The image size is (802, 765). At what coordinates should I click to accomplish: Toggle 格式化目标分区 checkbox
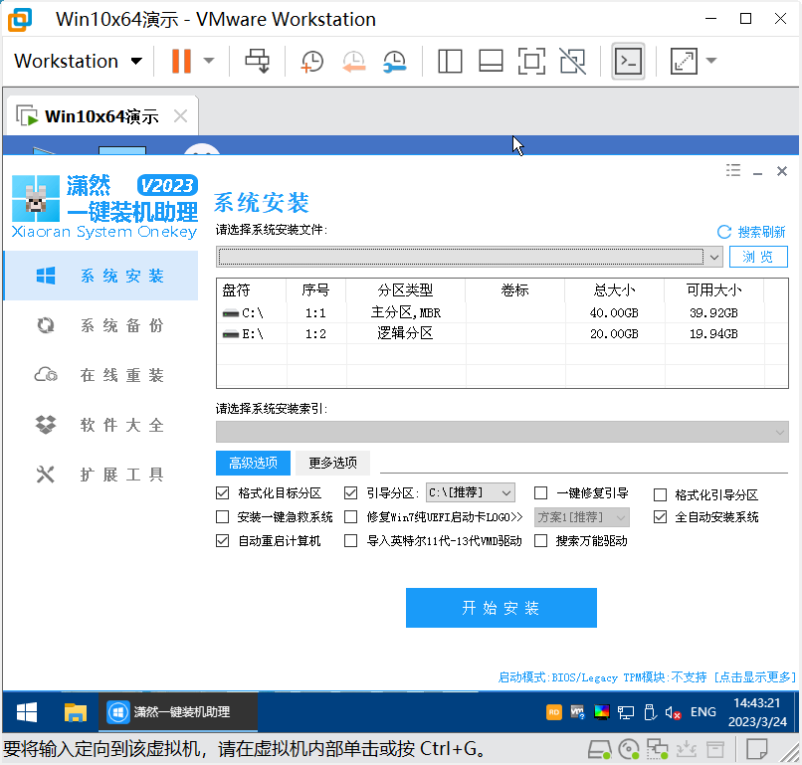tap(223, 493)
